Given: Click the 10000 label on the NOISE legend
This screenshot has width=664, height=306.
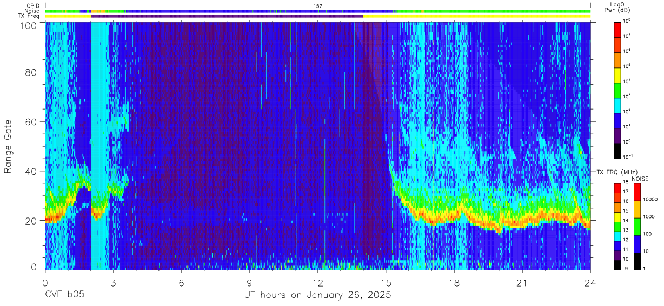Looking at the screenshot, I should [650, 199].
